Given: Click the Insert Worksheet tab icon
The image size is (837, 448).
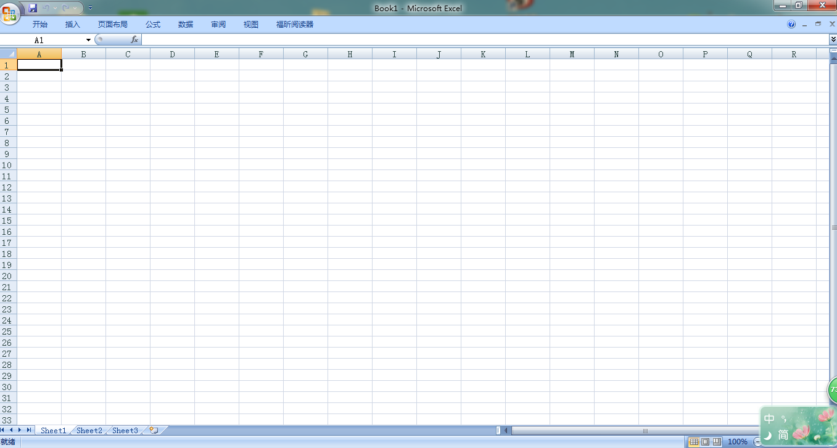Looking at the screenshot, I should pyautogui.click(x=154, y=431).
